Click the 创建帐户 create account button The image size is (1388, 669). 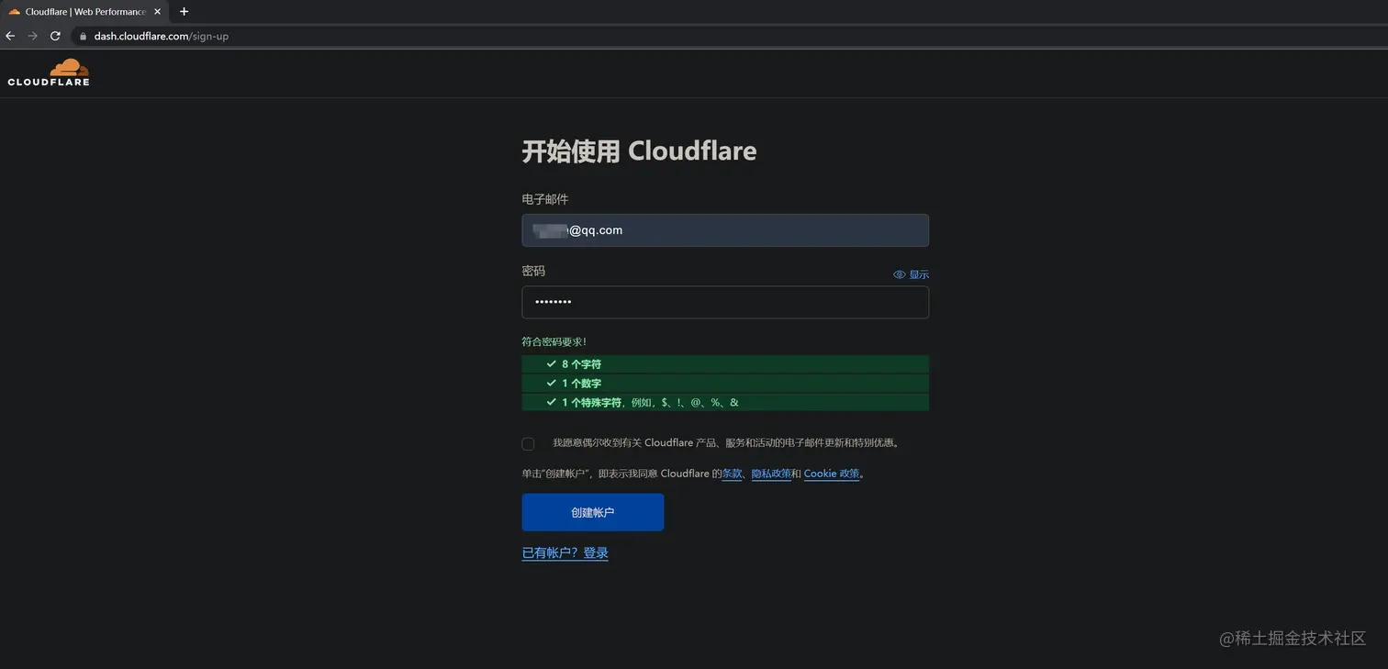point(592,512)
